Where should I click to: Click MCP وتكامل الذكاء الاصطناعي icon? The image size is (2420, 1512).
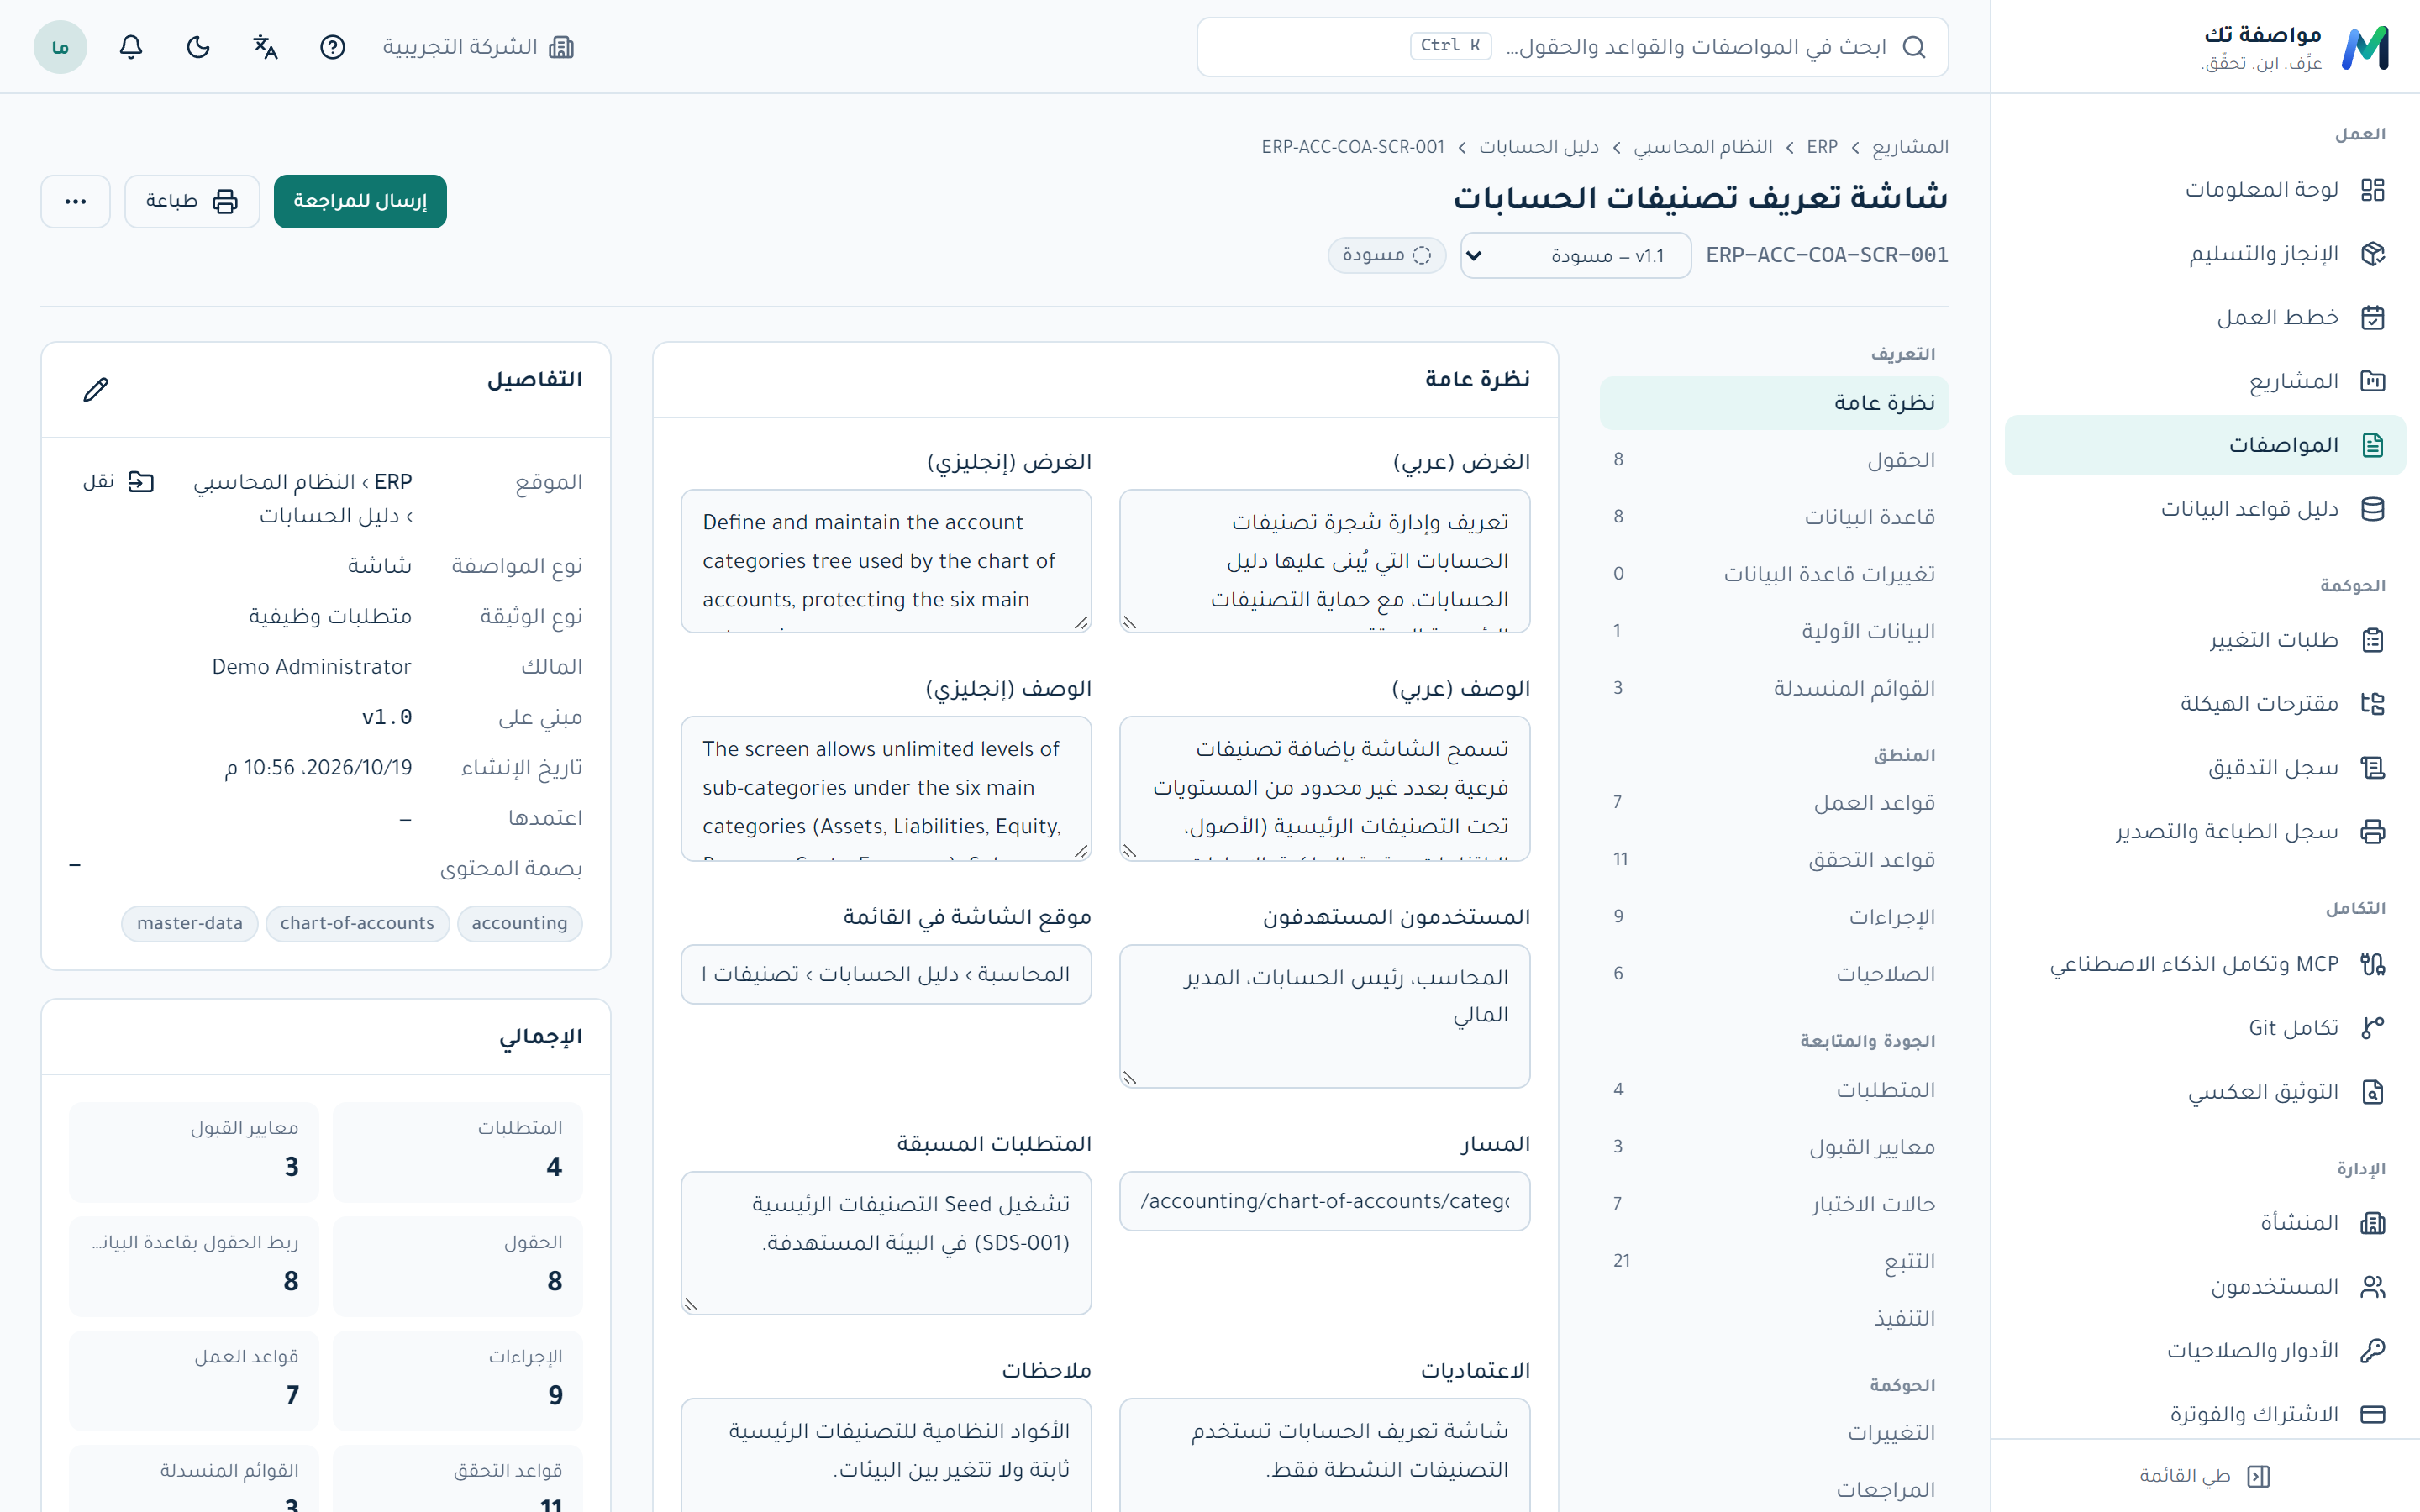pyautogui.click(x=2372, y=964)
